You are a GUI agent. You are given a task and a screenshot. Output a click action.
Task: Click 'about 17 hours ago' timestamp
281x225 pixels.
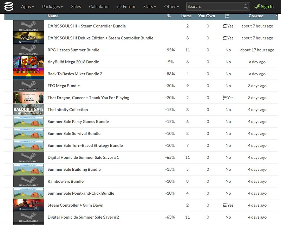pyautogui.click(x=257, y=50)
